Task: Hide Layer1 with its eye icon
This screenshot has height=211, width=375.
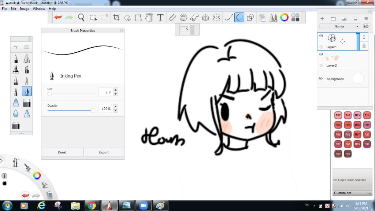Action: coord(321,36)
